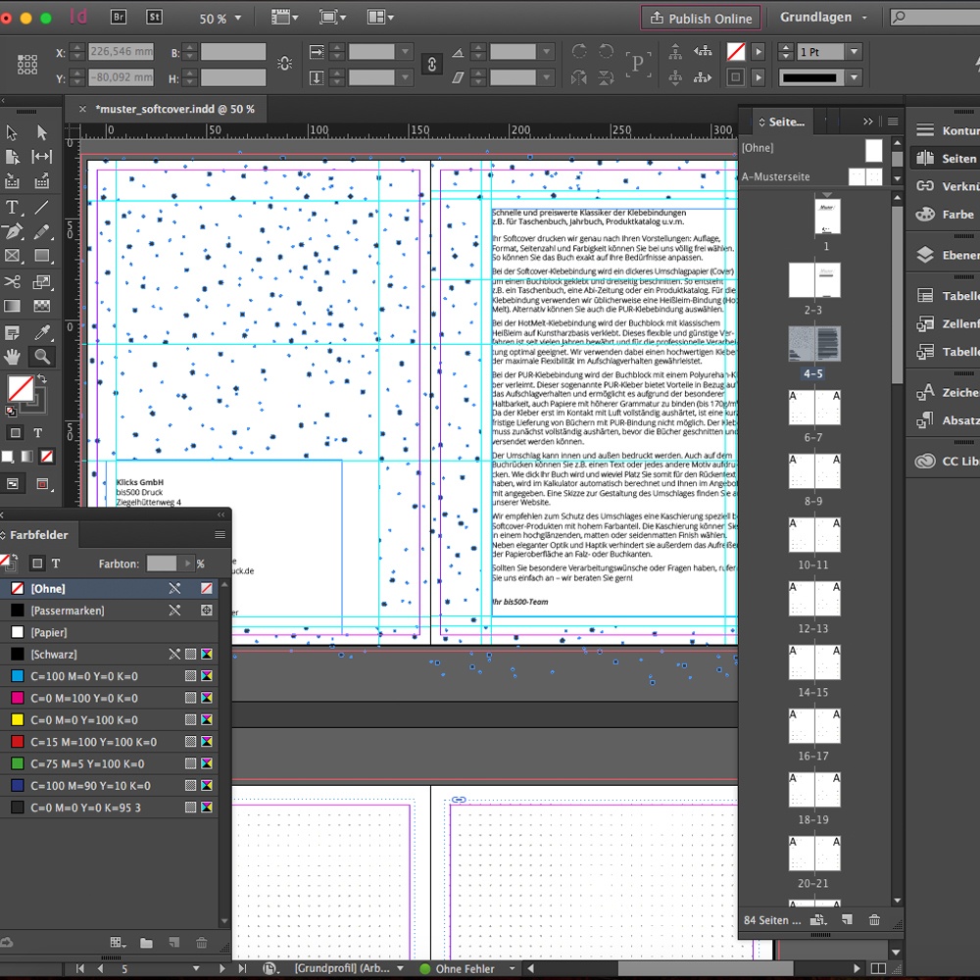
Task: Click the Bridge (Br) icon
Action: [x=119, y=17]
